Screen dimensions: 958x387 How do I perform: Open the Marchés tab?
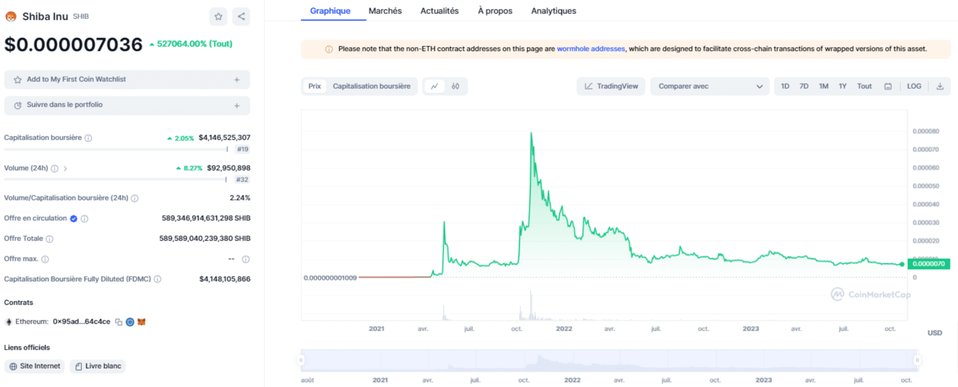(385, 11)
